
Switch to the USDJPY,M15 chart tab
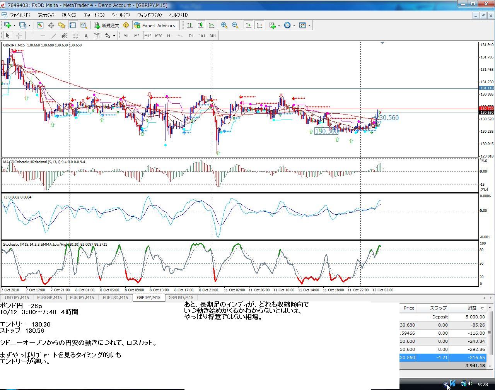(17, 298)
